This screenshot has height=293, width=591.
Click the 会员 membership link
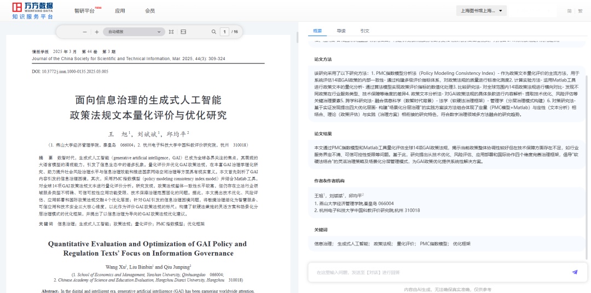(149, 11)
